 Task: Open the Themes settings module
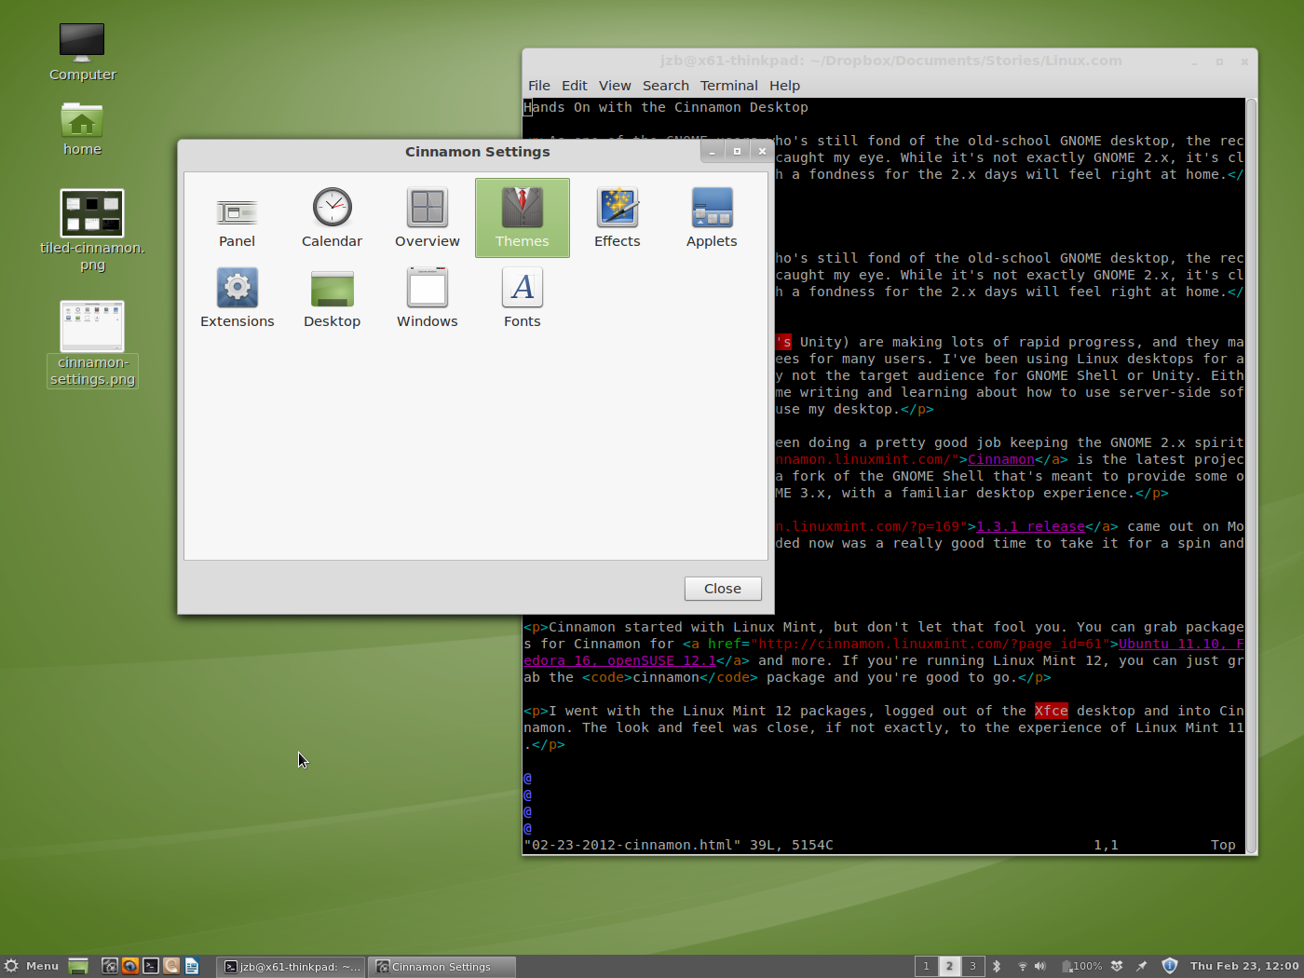522,217
